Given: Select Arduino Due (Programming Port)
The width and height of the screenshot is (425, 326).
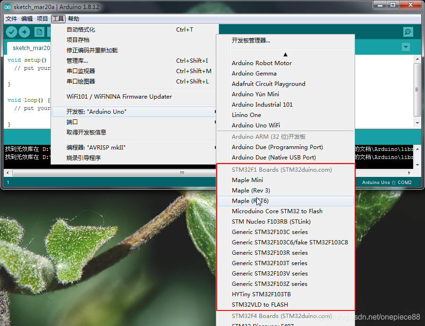Looking at the screenshot, I should pyautogui.click(x=285, y=147).
